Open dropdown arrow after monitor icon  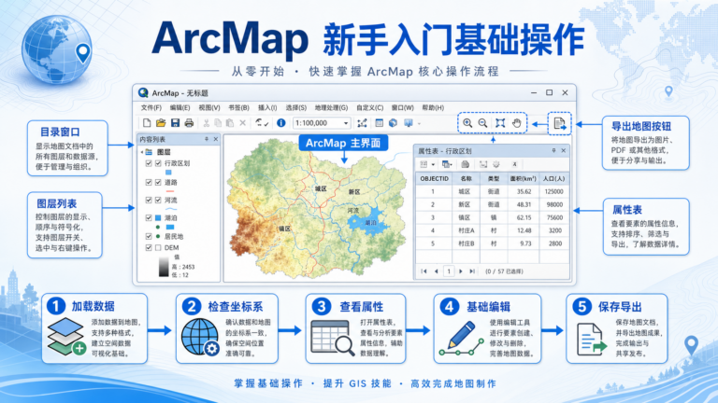click(419, 123)
